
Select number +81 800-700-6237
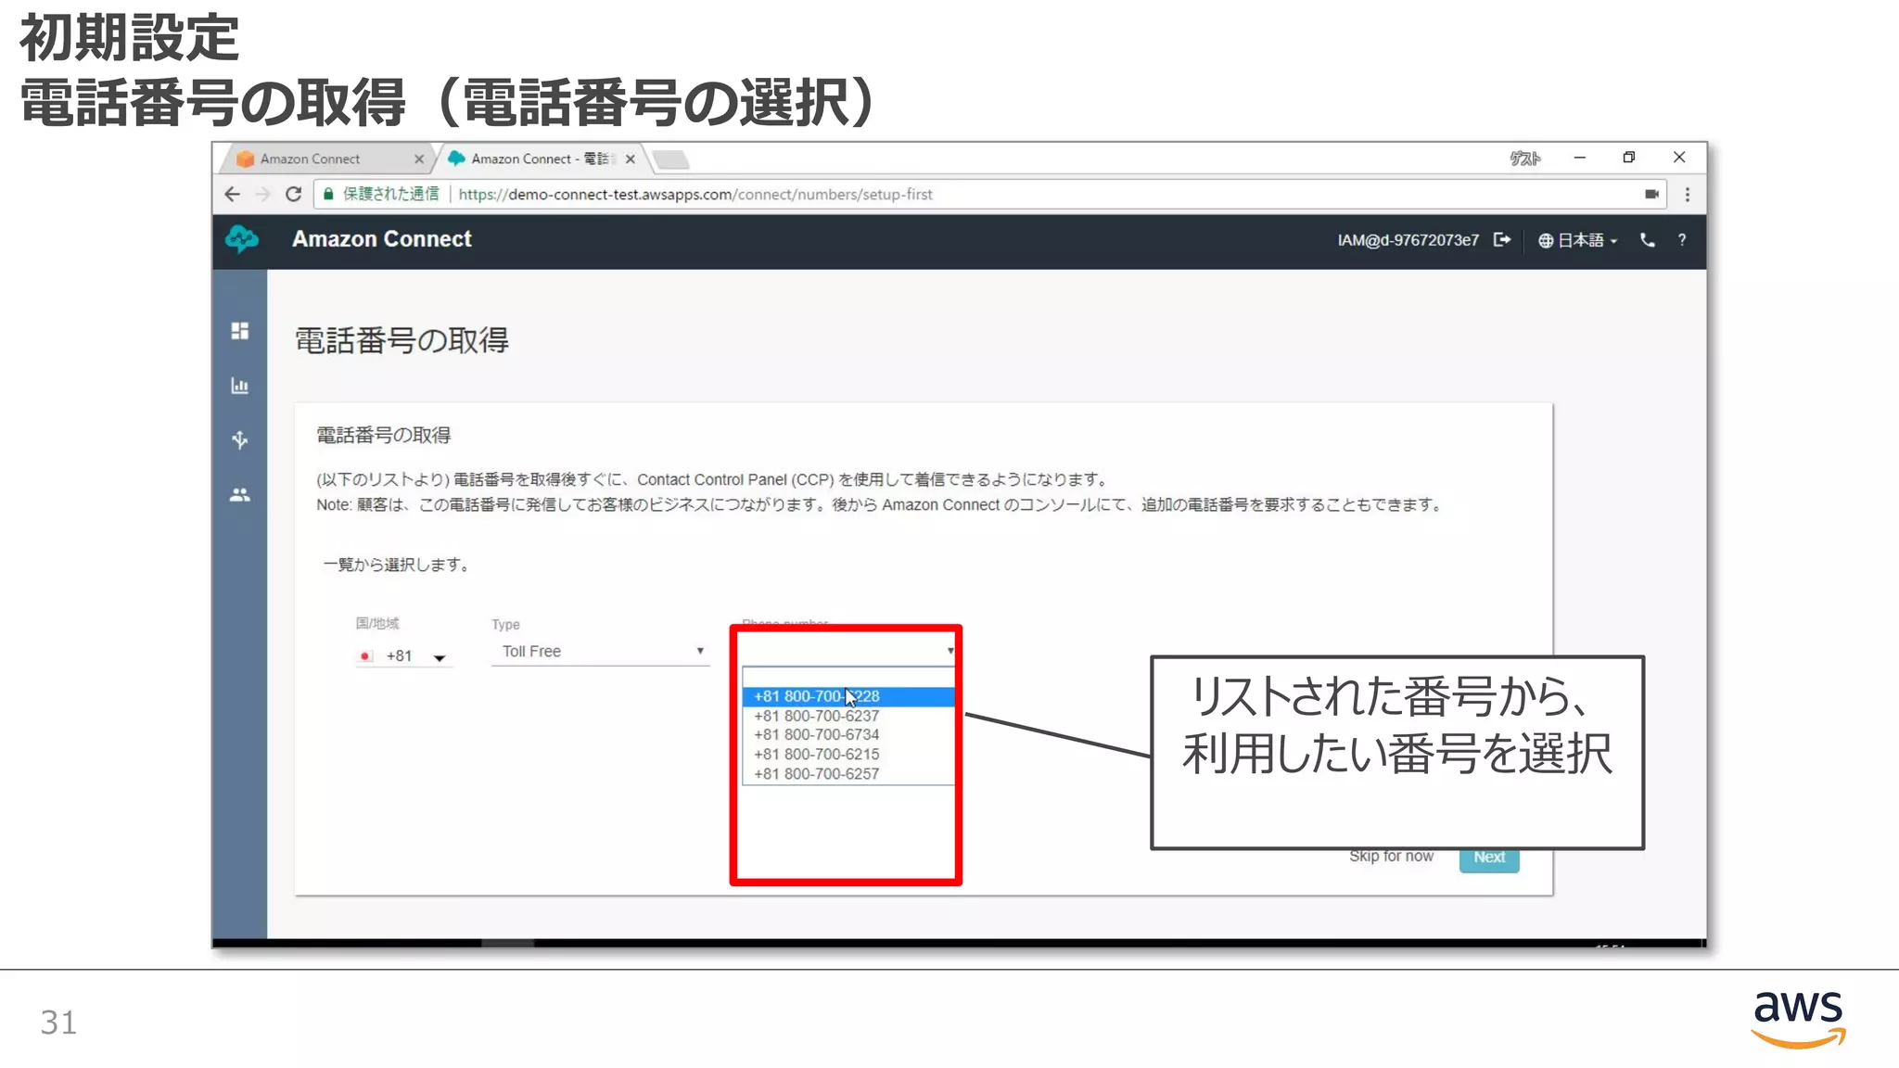tap(848, 716)
